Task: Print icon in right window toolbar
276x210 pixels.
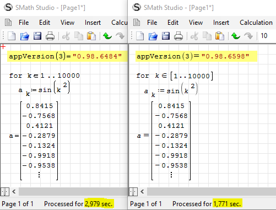Action: [x=178, y=36]
